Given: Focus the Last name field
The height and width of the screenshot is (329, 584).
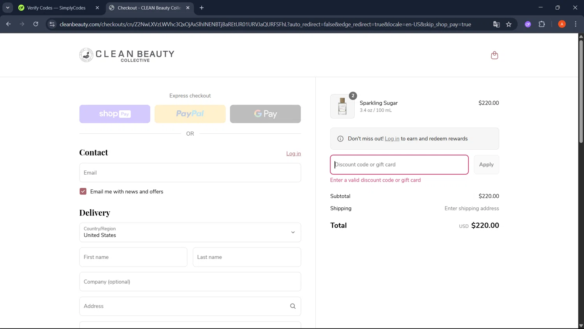Looking at the screenshot, I should [x=247, y=257].
